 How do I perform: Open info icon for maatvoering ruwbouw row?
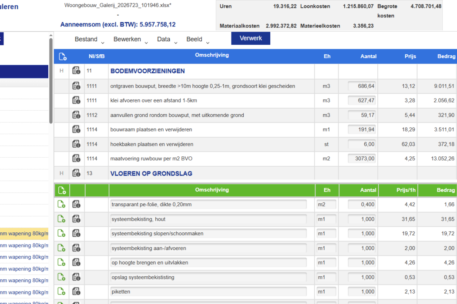click(x=76, y=159)
